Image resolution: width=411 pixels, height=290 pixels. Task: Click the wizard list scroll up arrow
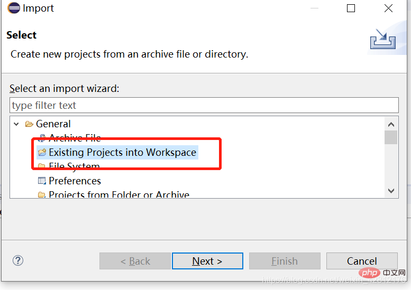pyautogui.click(x=391, y=124)
